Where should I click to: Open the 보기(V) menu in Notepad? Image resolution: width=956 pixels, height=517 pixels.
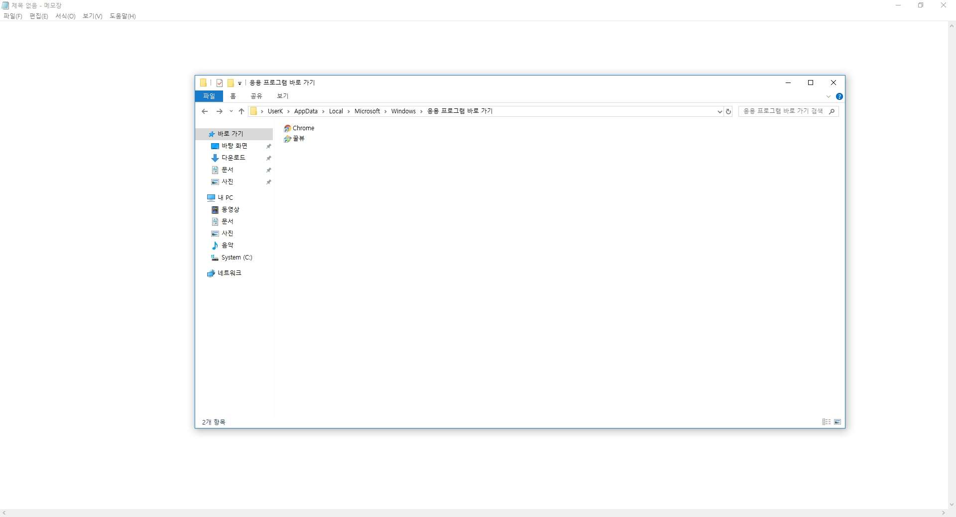93,16
